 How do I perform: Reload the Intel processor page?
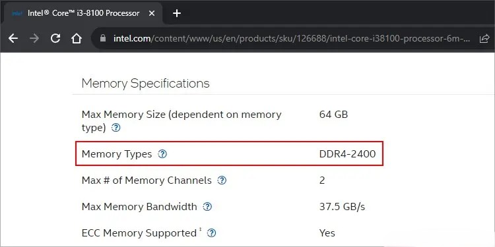[x=55, y=38]
